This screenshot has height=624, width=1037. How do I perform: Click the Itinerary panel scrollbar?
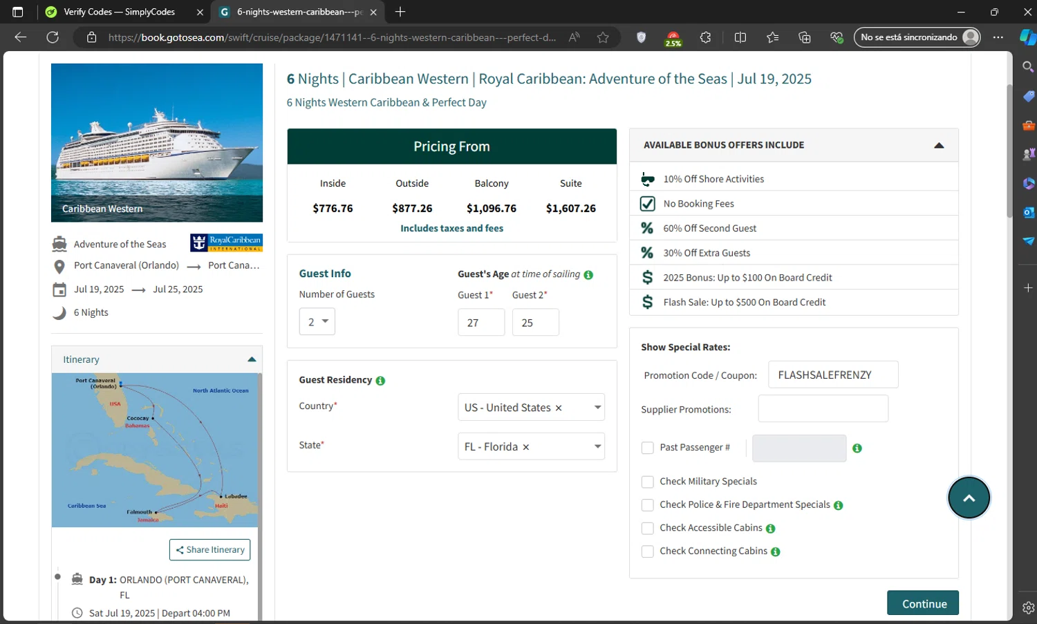coord(260,498)
